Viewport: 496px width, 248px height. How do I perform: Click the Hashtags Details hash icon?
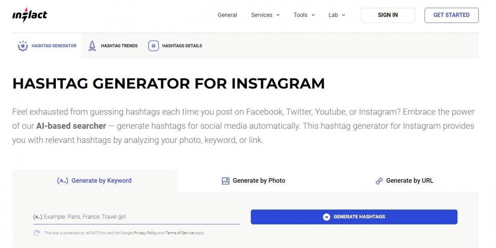(153, 46)
